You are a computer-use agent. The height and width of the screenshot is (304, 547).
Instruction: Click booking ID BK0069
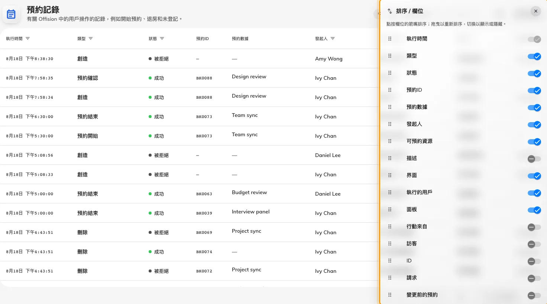(x=204, y=232)
